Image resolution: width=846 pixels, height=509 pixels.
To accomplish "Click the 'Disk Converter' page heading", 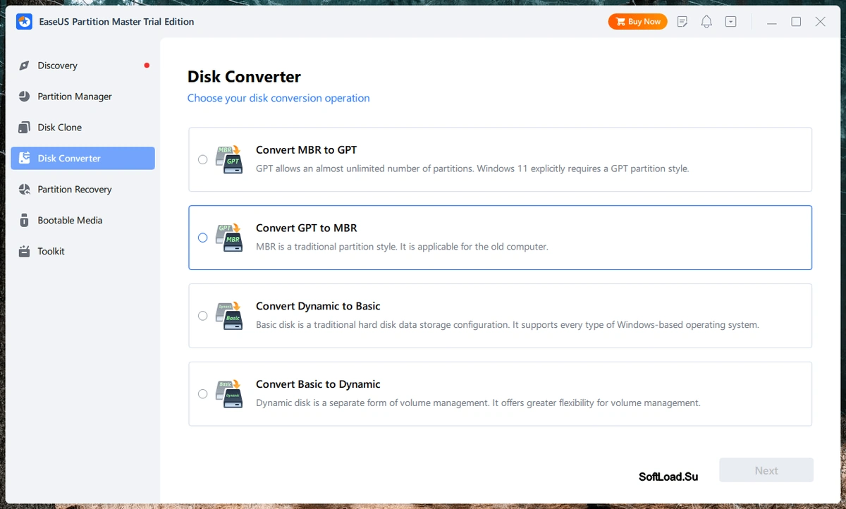I will [x=244, y=77].
